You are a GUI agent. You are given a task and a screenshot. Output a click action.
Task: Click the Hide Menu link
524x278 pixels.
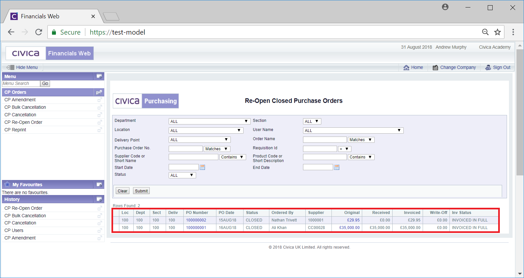pos(27,67)
